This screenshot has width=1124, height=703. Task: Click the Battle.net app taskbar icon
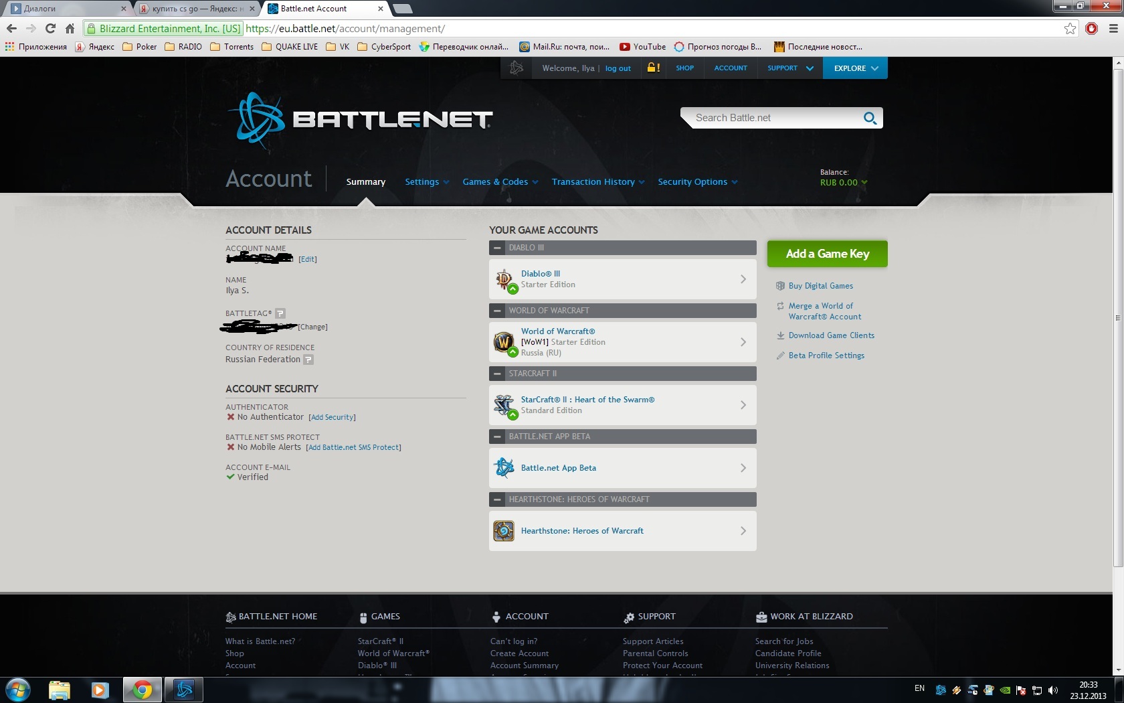coord(184,690)
